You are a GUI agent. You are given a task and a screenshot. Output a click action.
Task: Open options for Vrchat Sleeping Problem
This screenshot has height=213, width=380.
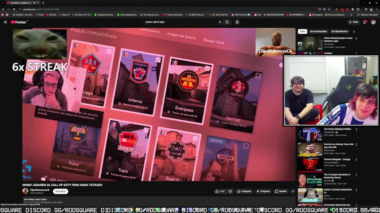pos(356,129)
